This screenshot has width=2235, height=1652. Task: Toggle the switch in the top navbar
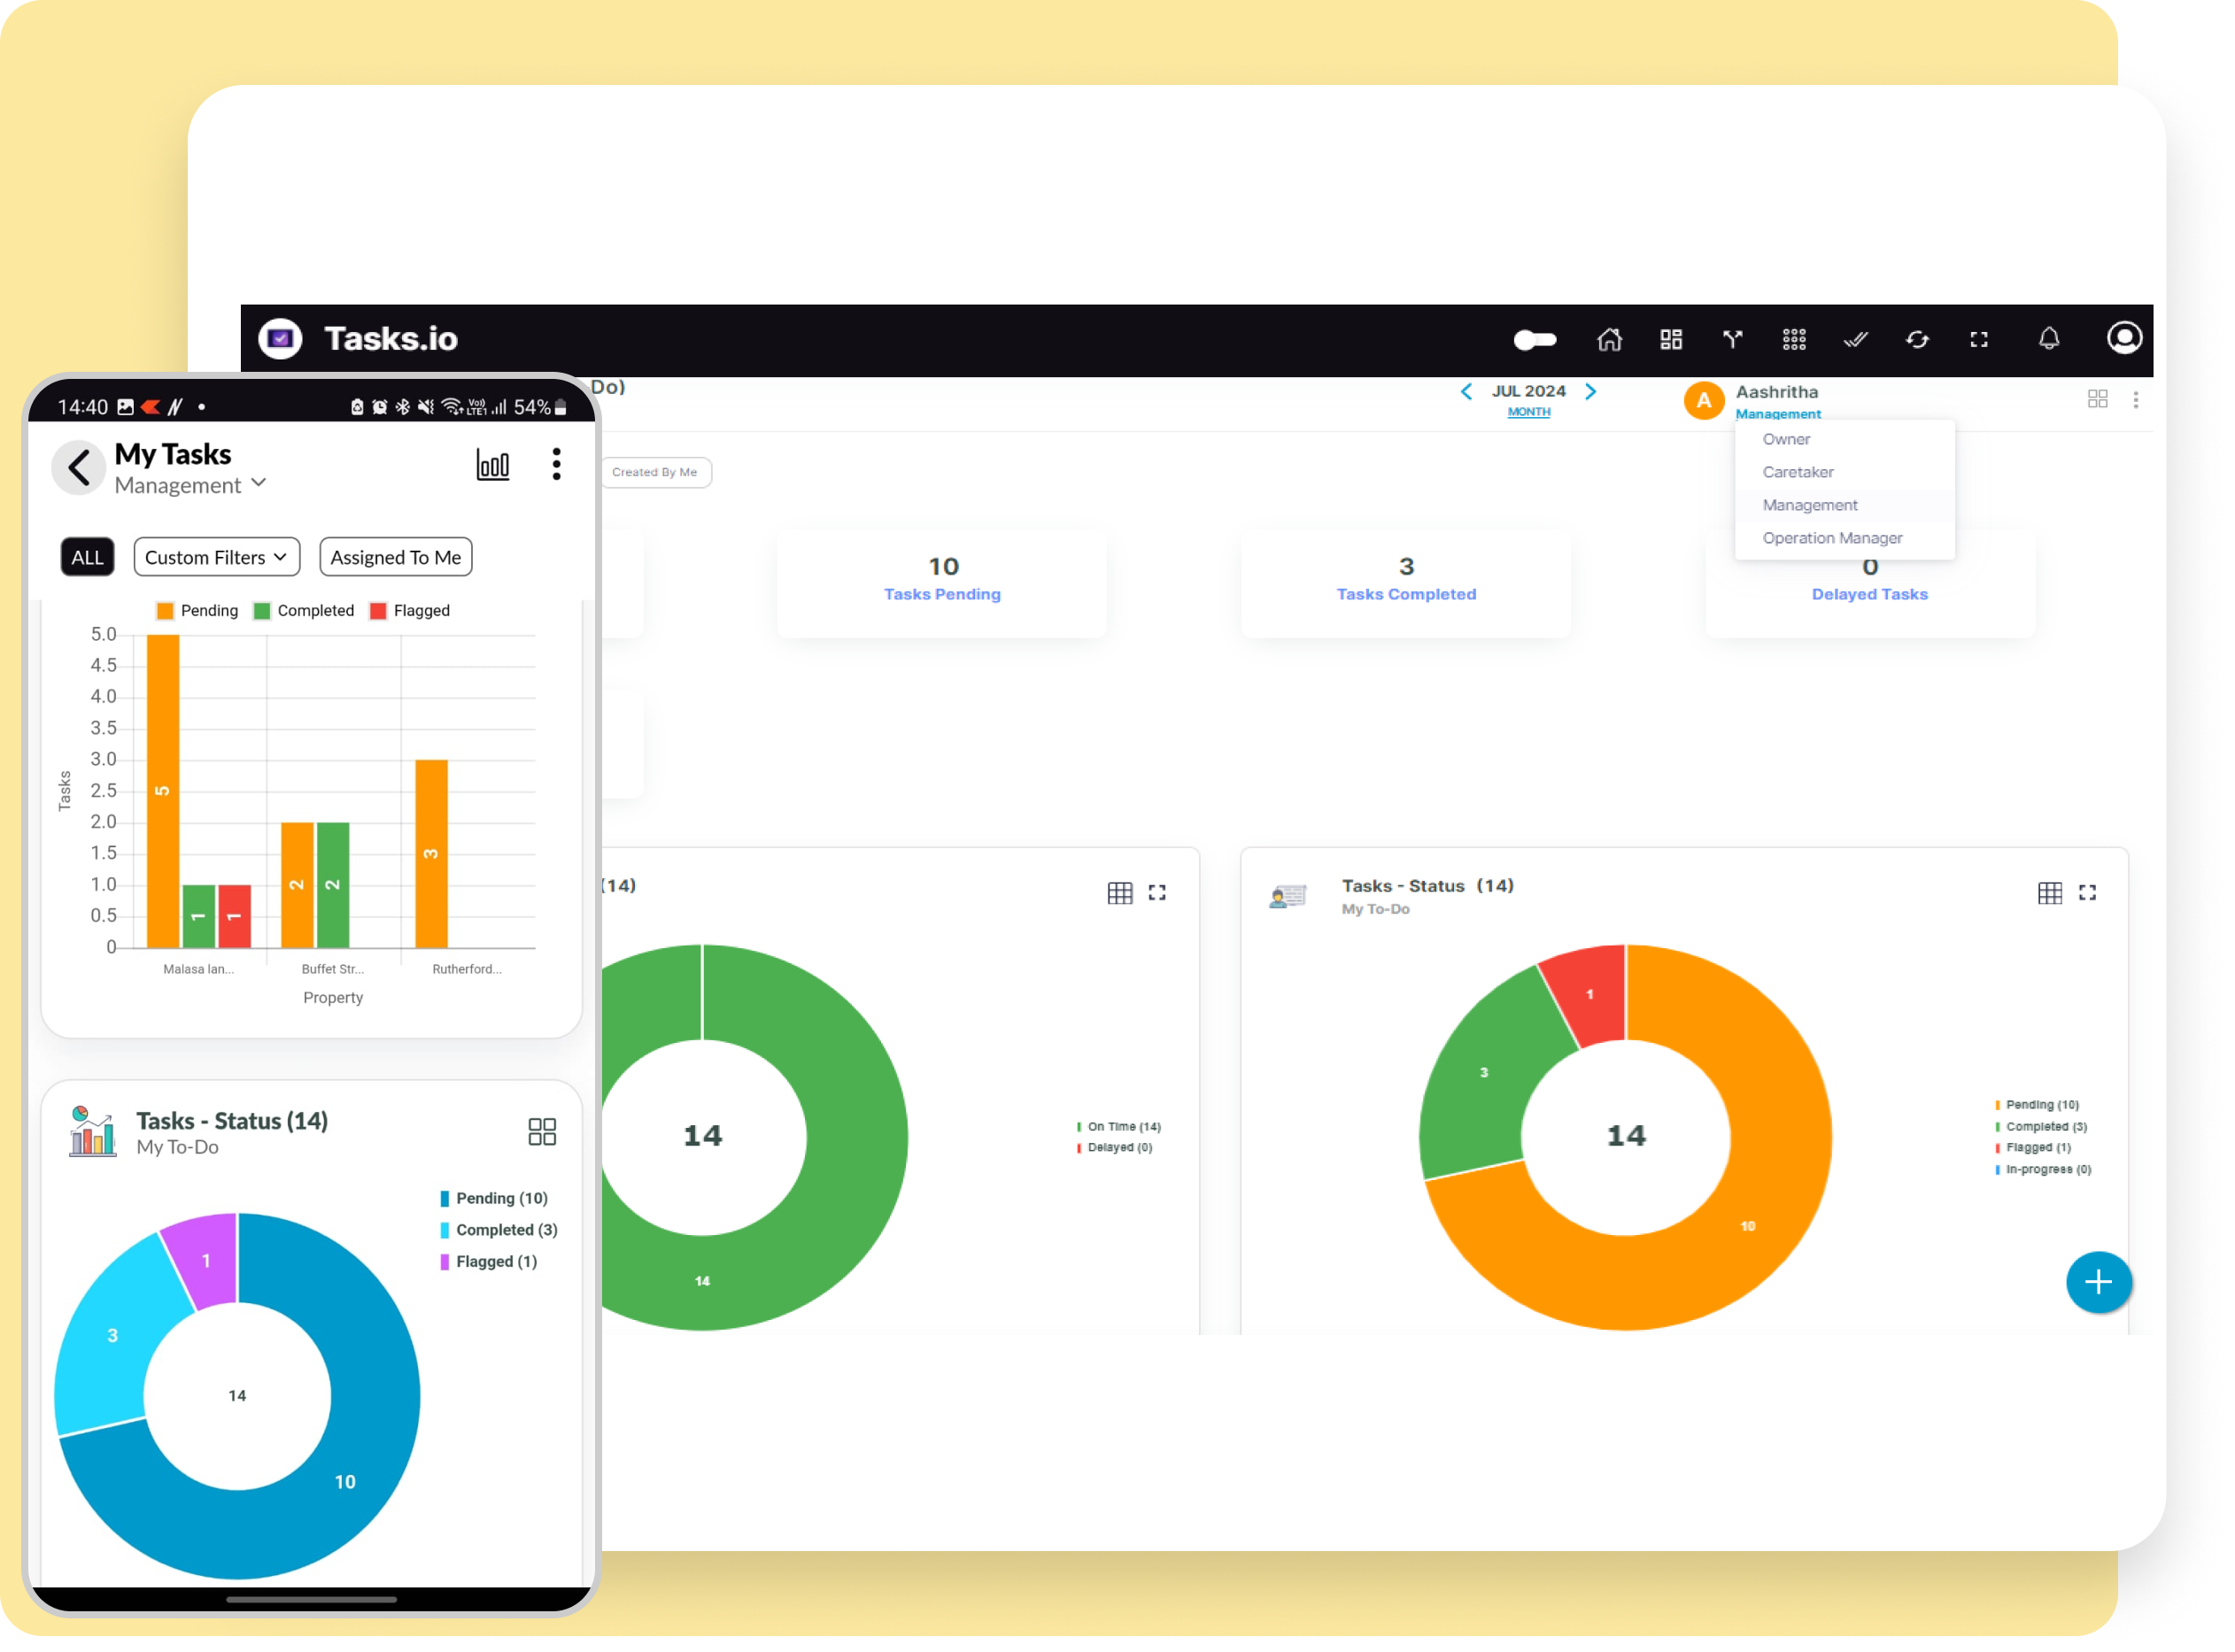1535,340
